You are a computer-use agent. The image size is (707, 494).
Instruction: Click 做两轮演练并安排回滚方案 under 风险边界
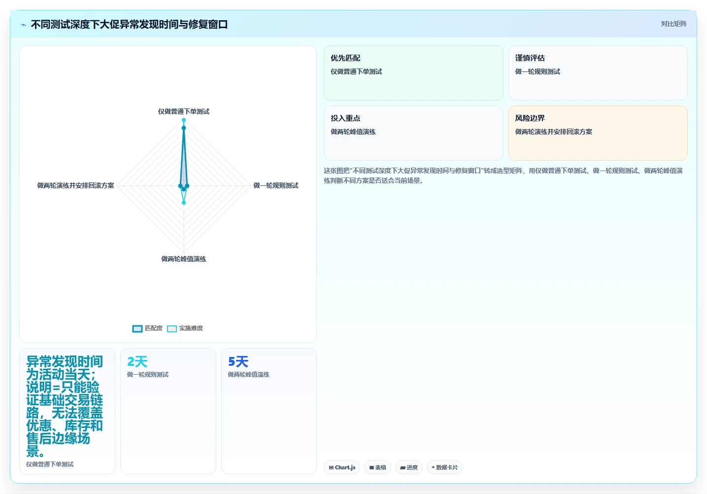click(554, 132)
